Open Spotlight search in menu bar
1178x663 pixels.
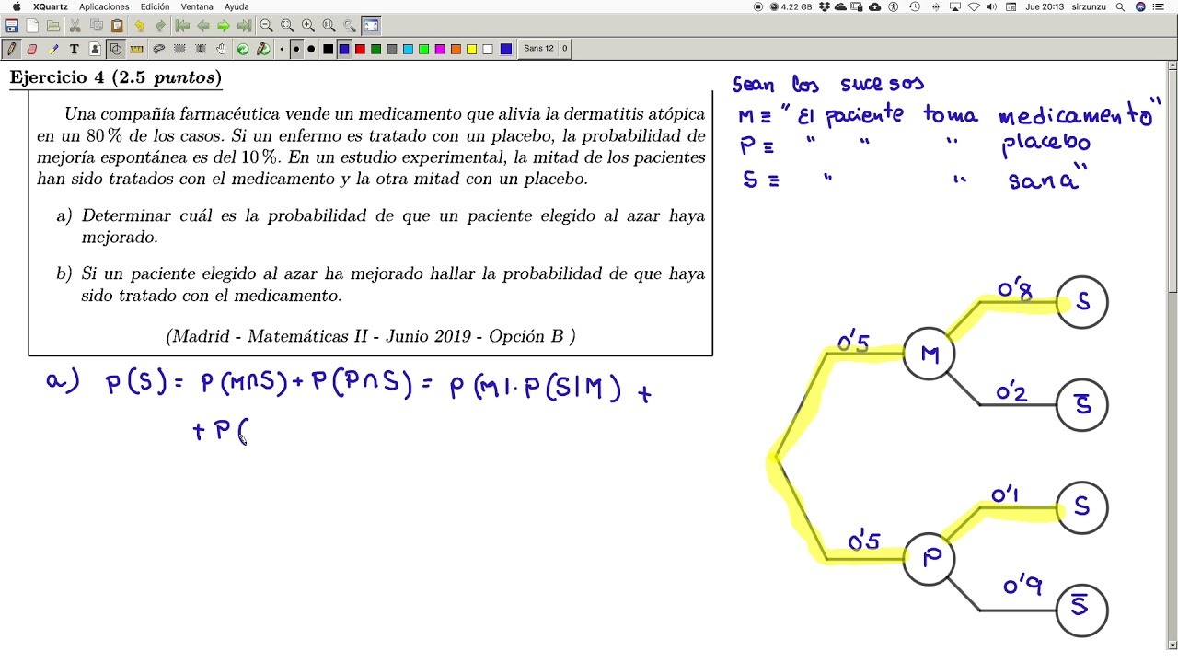[x=1120, y=6]
